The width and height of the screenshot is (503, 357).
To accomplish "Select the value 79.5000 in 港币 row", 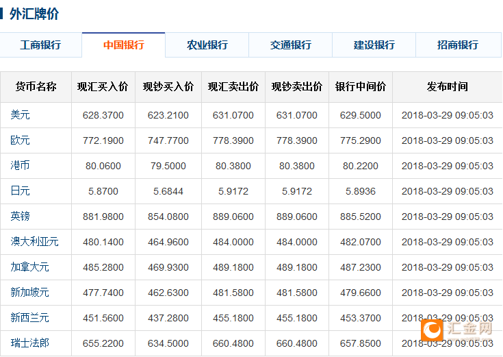I will click(168, 166).
